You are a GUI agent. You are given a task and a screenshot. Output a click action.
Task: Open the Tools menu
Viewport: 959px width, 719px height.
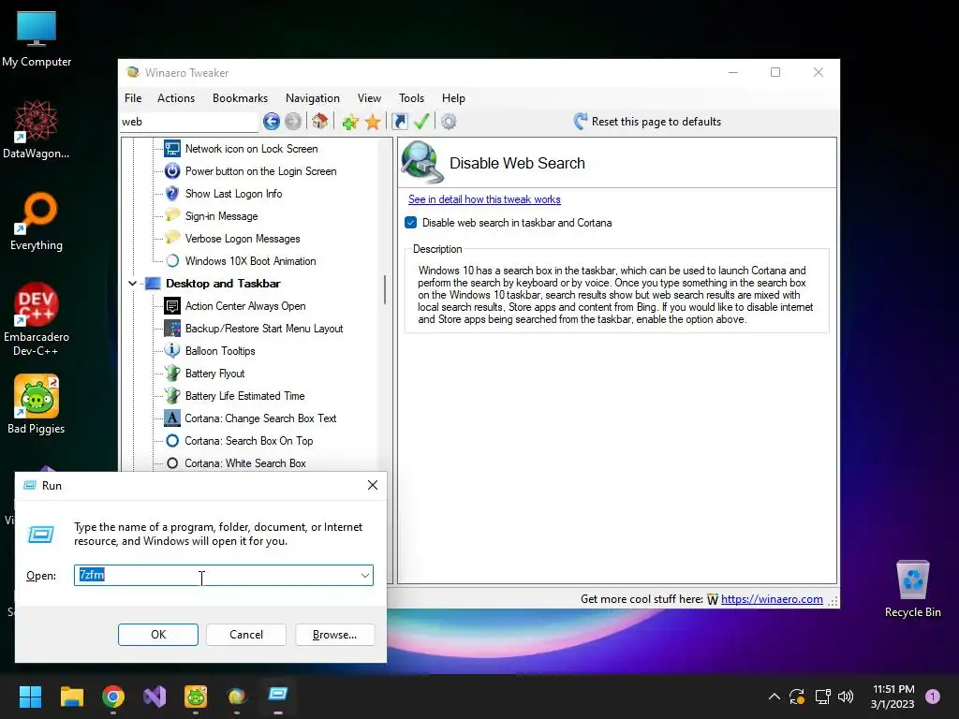click(412, 97)
